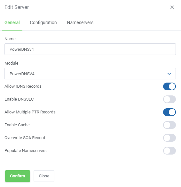
Task: Enable the Cache toggle
Action: pos(169,125)
